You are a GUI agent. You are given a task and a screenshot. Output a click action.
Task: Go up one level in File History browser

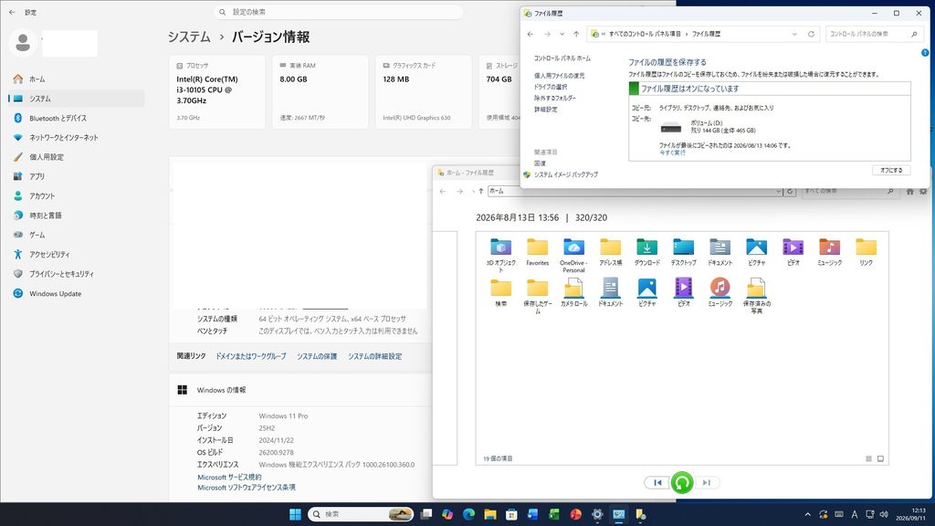[x=481, y=192]
